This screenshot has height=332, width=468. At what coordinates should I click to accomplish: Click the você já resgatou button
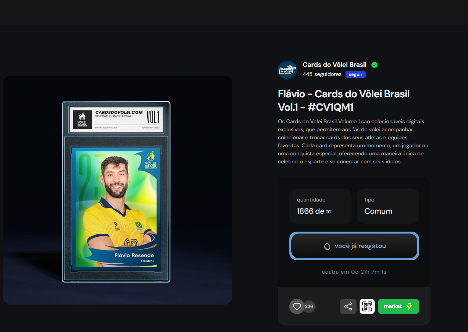(354, 246)
